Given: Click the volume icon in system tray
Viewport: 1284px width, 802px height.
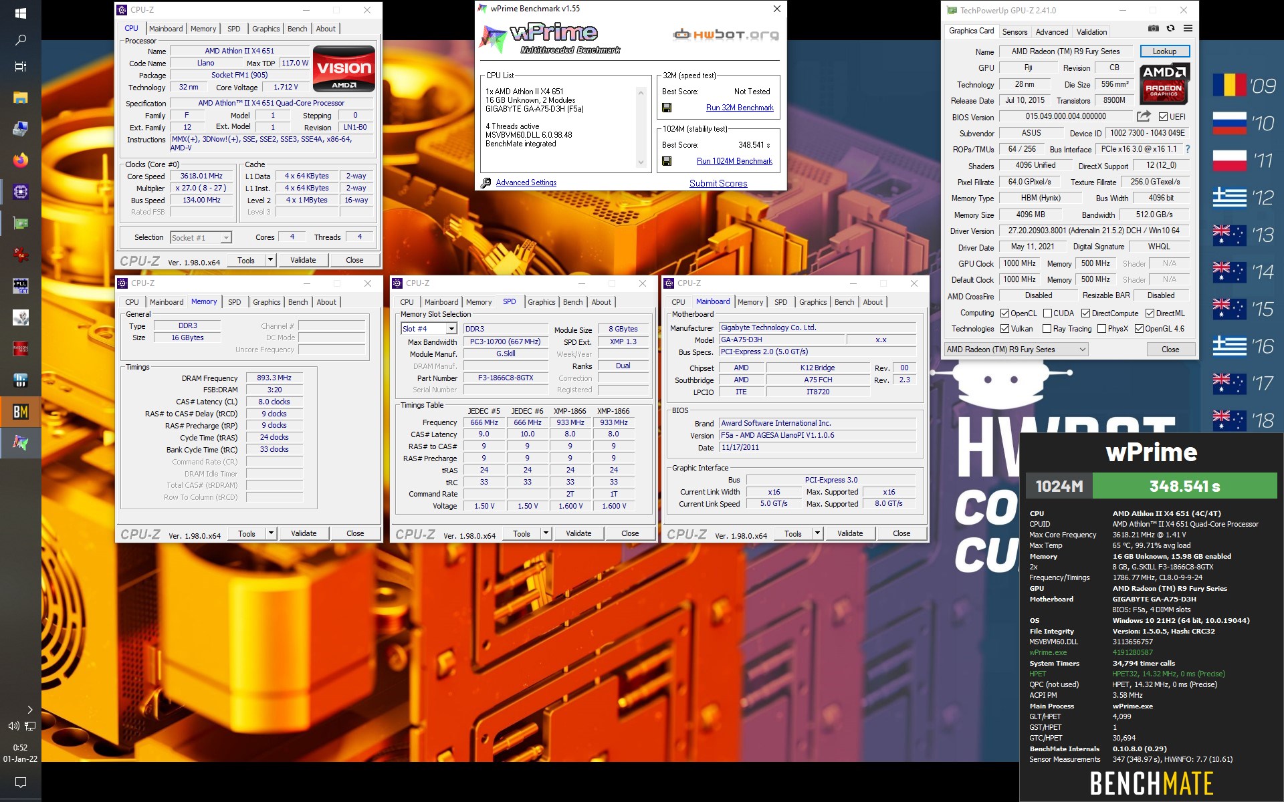Looking at the screenshot, I should (x=13, y=726).
